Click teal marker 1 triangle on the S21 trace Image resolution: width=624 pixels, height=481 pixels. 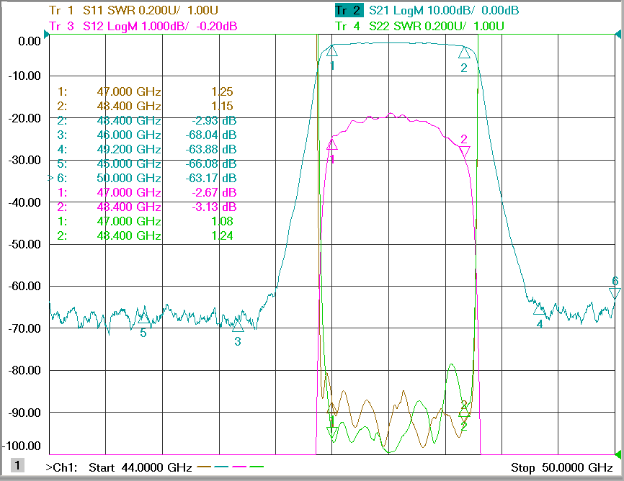332,50
